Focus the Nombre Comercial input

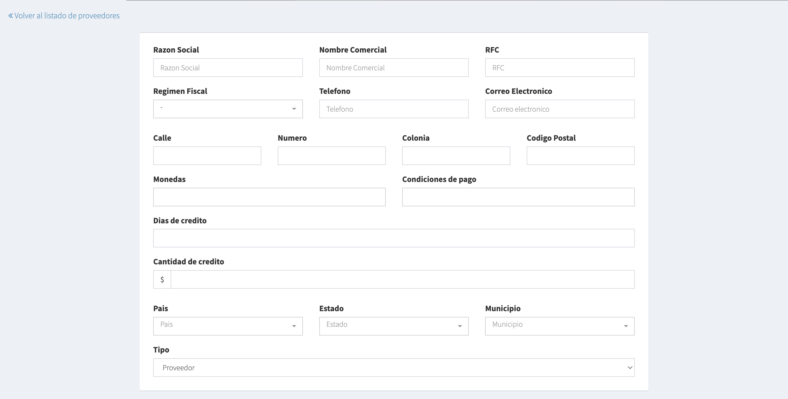point(393,68)
